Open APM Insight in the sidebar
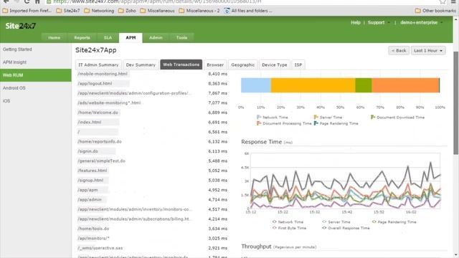This screenshot has width=459, height=258. click(35, 62)
